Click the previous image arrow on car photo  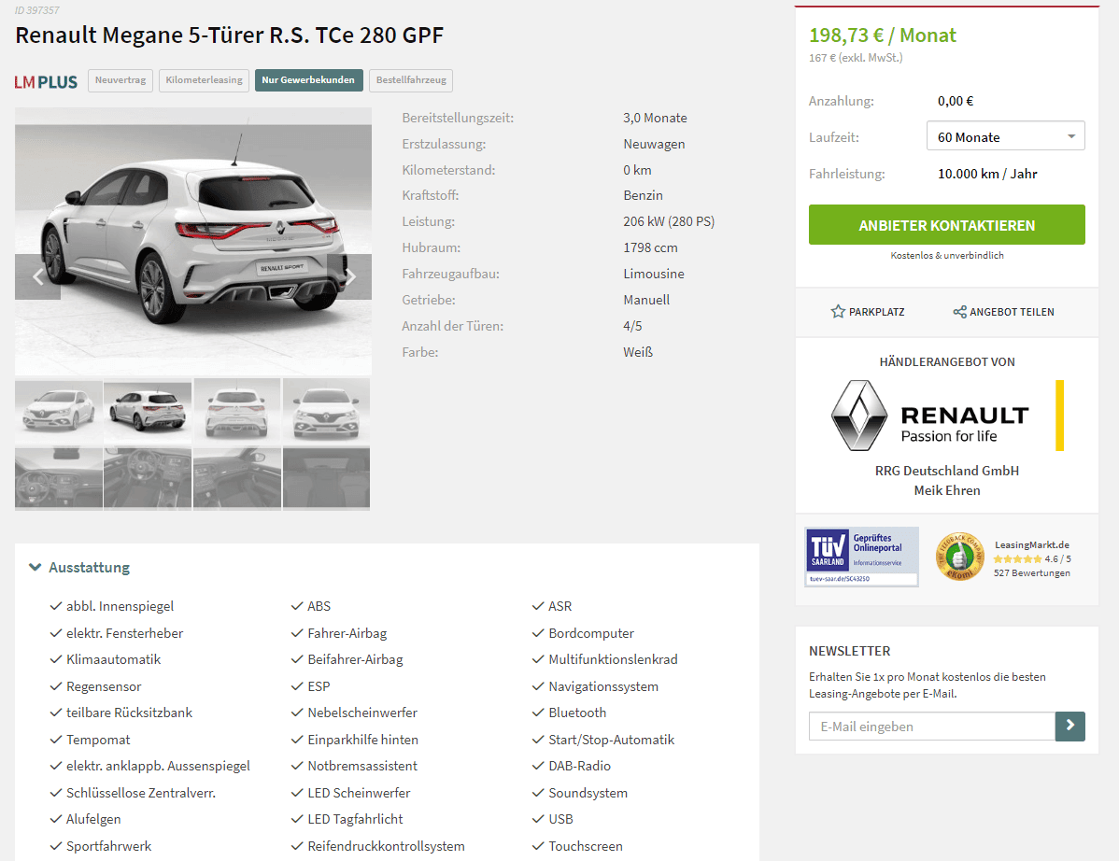37,276
